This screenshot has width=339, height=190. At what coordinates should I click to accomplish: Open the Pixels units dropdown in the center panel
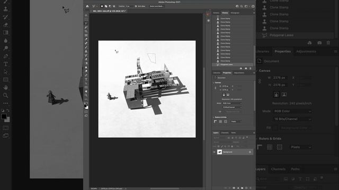pyautogui.click(x=236, y=121)
